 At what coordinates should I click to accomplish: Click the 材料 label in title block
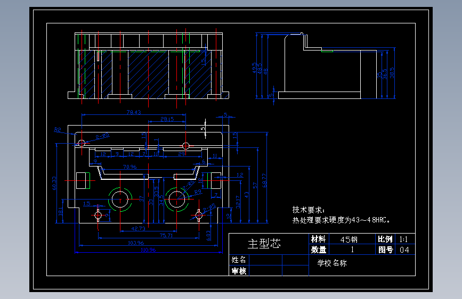[x=318, y=239]
